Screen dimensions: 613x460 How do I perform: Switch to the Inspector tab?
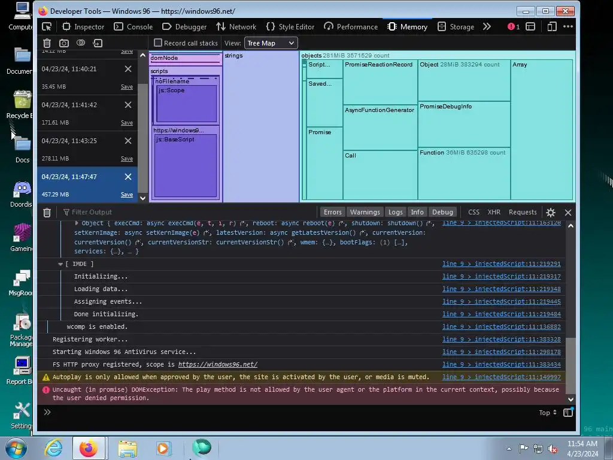tap(83, 26)
